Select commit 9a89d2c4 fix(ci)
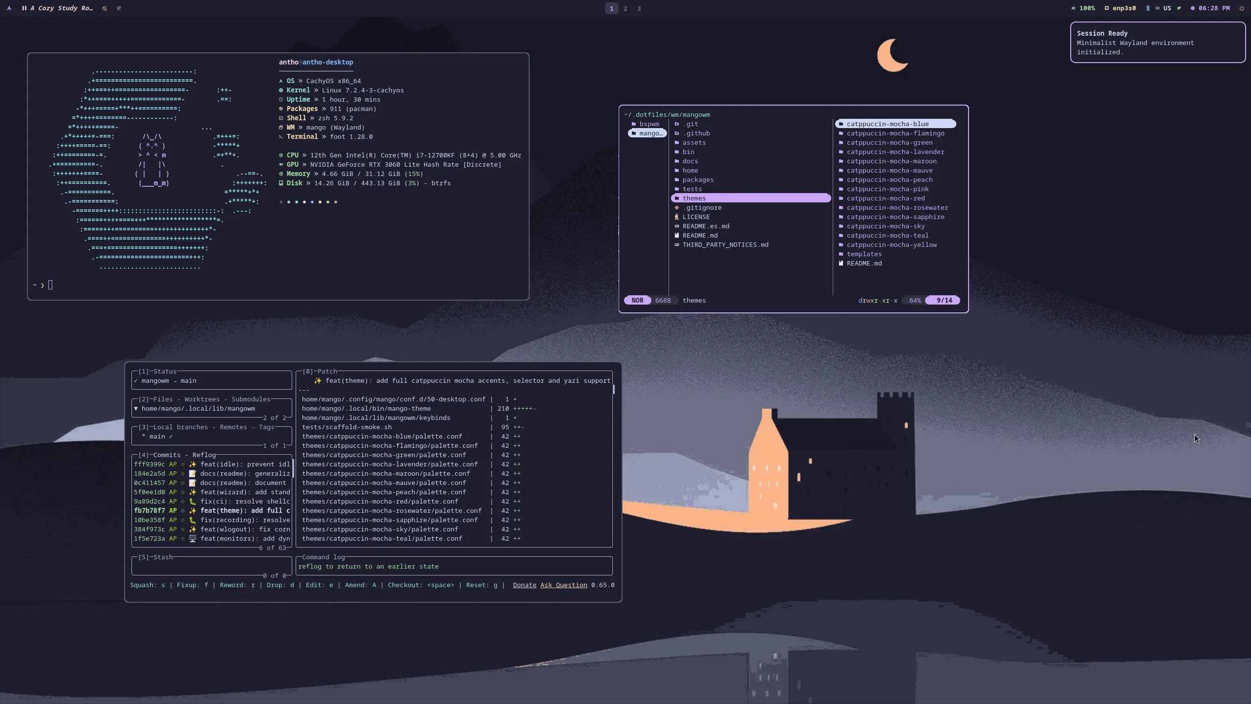The width and height of the screenshot is (1251, 704). [x=212, y=502]
